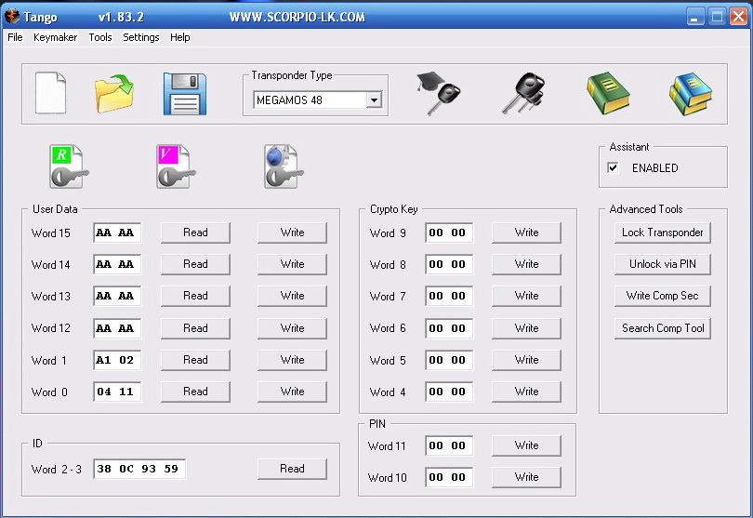The image size is (753, 518).
Task: Click Write for Crypto Key Word 4
Action: (x=526, y=392)
